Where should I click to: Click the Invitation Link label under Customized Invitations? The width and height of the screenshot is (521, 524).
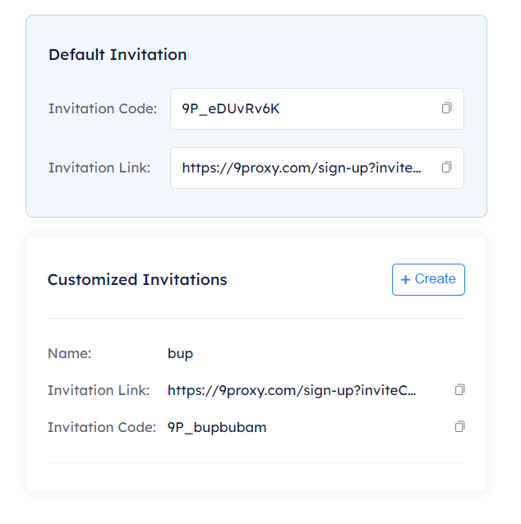pyautogui.click(x=99, y=390)
